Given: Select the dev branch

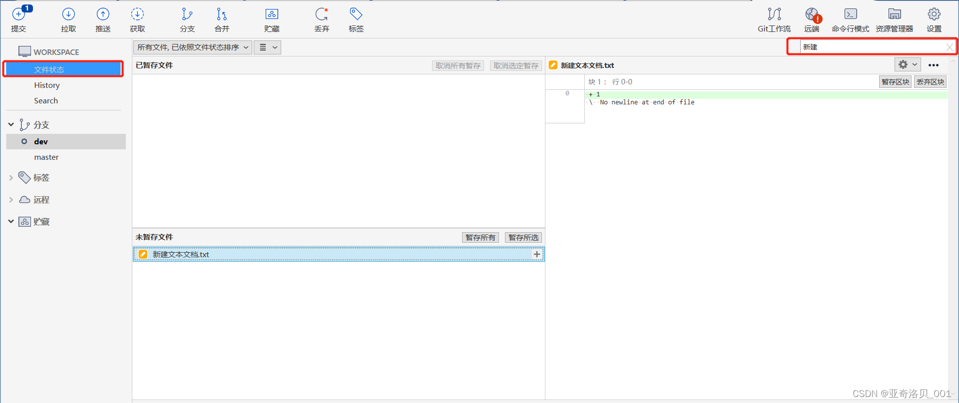Looking at the screenshot, I should tap(66, 141).
